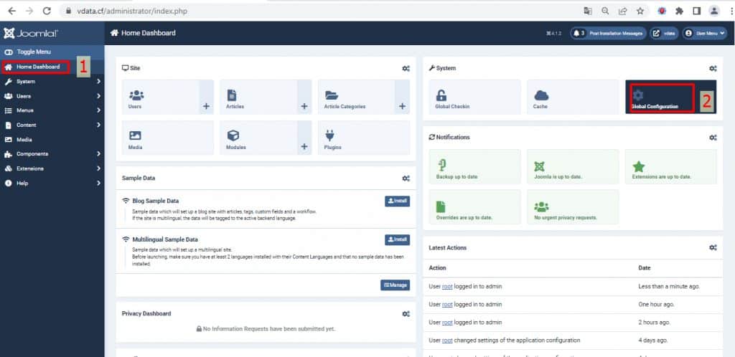Expand the Menus sidebar menu

tap(52, 110)
